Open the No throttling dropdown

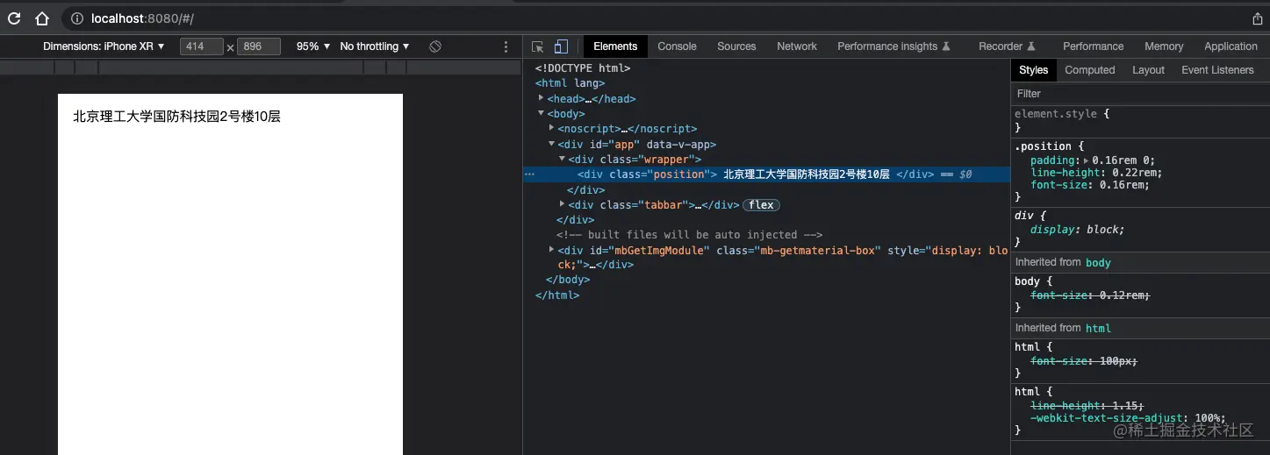click(375, 46)
